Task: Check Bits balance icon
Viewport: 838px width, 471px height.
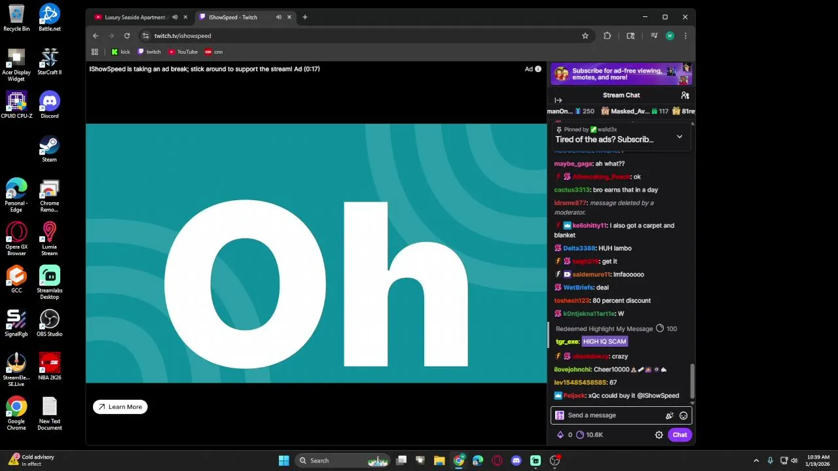Action: [x=560, y=434]
